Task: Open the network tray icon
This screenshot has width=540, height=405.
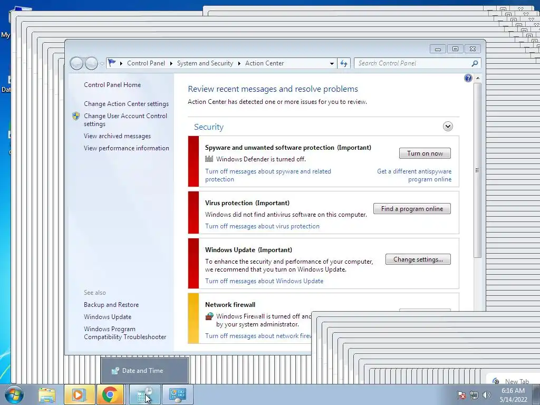Action: point(474,395)
